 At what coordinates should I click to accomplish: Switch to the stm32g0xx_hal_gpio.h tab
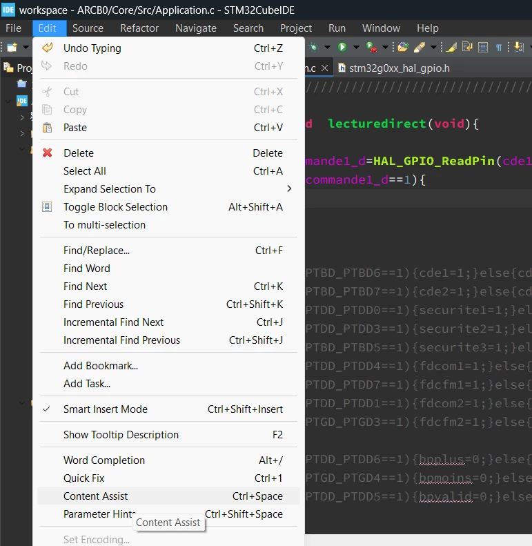[399, 68]
